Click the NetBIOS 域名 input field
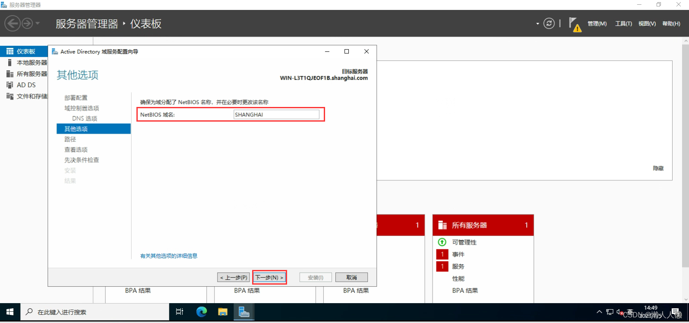Image resolution: width=689 pixels, height=323 pixels. coord(276,115)
